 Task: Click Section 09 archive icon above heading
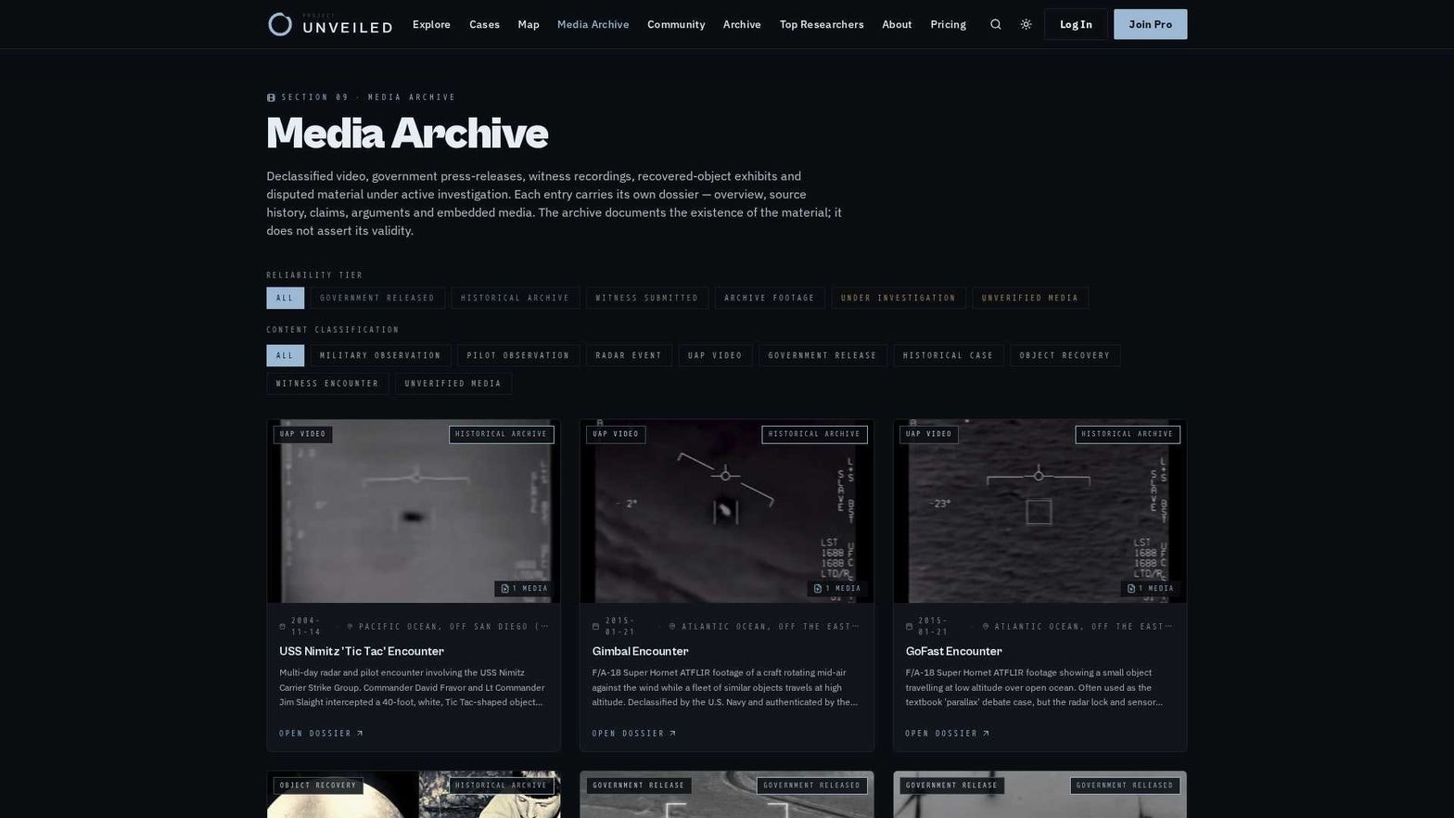271,97
